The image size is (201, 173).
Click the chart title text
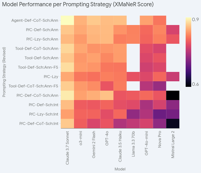click(x=78, y=4)
